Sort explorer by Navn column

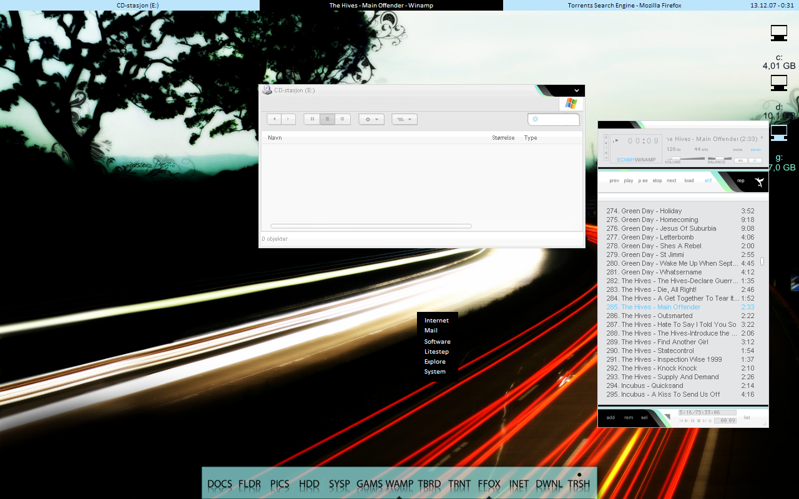pyautogui.click(x=275, y=138)
